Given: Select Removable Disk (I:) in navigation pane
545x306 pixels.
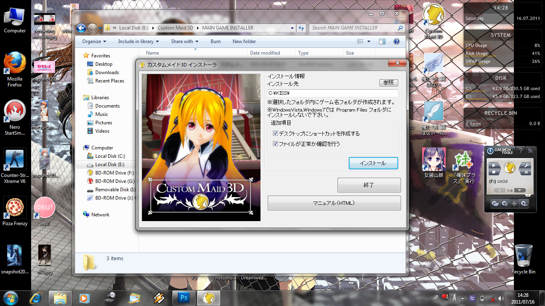Looking at the screenshot, I should [111, 190].
